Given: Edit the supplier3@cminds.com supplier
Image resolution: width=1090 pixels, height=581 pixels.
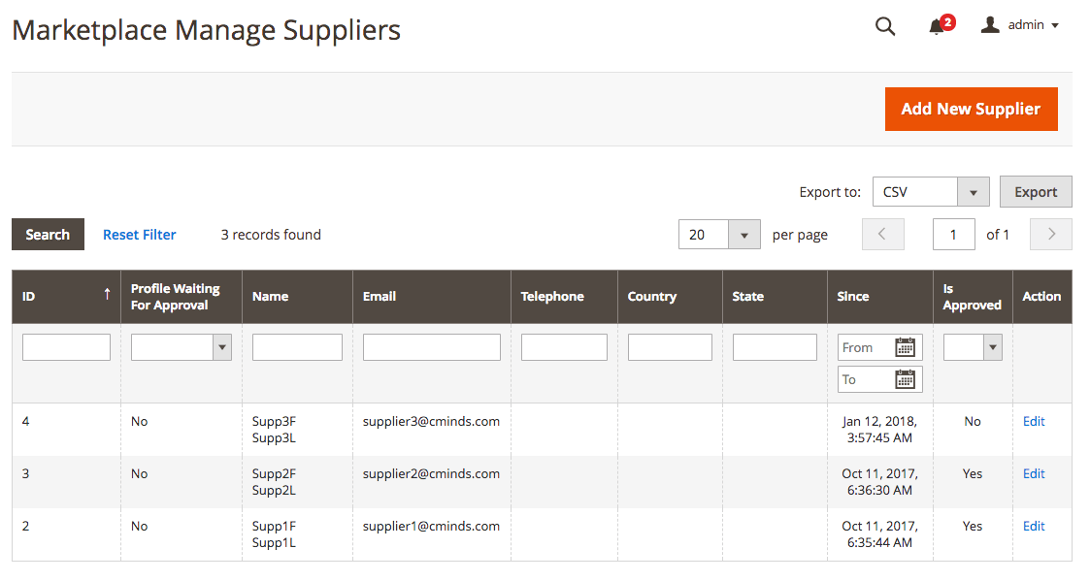Looking at the screenshot, I should 1034,421.
